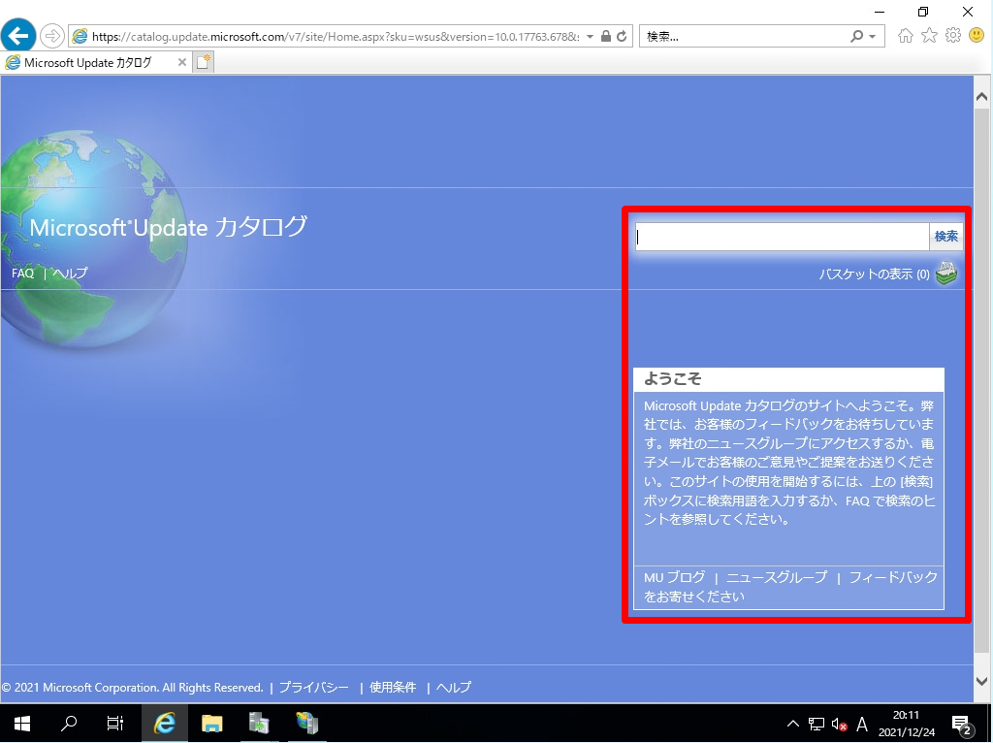The height and width of the screenshot is (743, 993).
Task: Open バスケットの表示 (0) link
Action: click(874, 275)
